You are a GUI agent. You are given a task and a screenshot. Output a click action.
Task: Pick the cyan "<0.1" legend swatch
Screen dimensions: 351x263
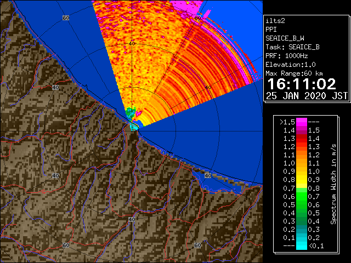click(302, 246)
